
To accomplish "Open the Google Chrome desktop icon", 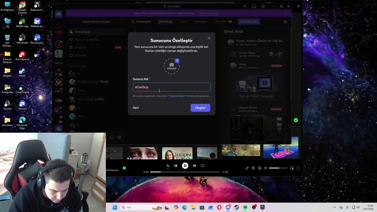I will (22, 8).
